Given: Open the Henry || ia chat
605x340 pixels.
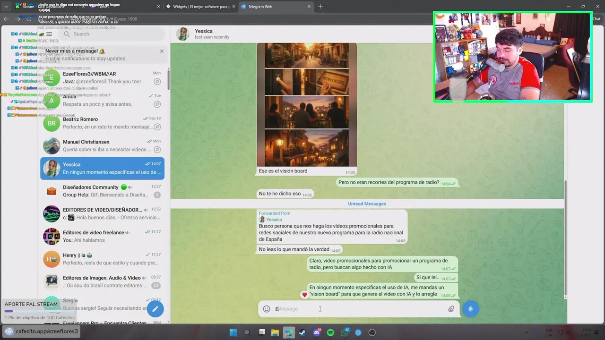Looking at the screenshot, I should [102, 259].
